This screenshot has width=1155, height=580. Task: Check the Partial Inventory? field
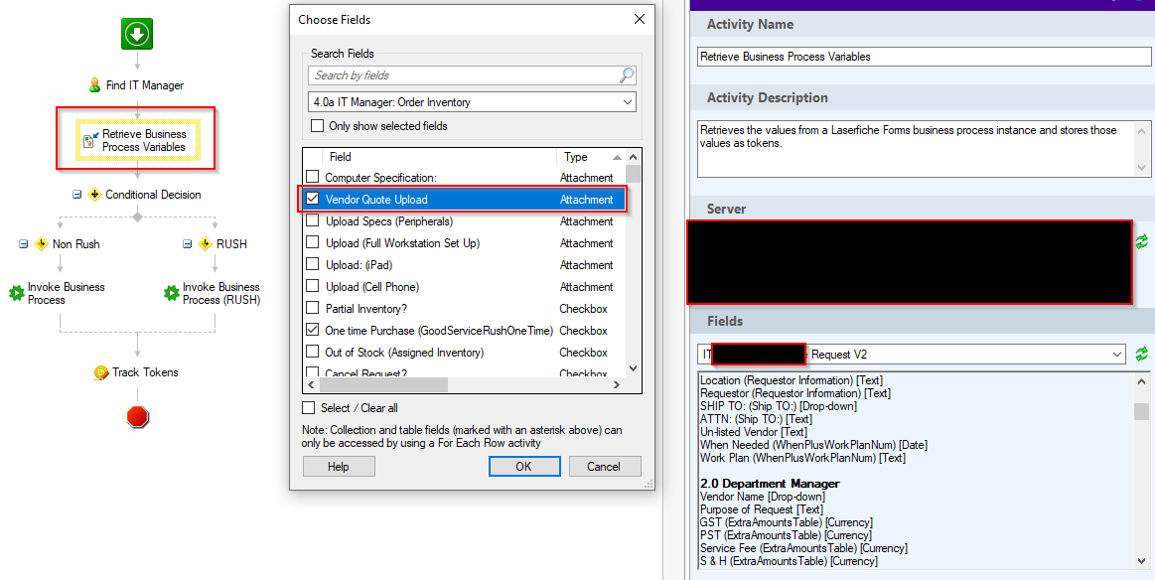(x=312, y=308)
